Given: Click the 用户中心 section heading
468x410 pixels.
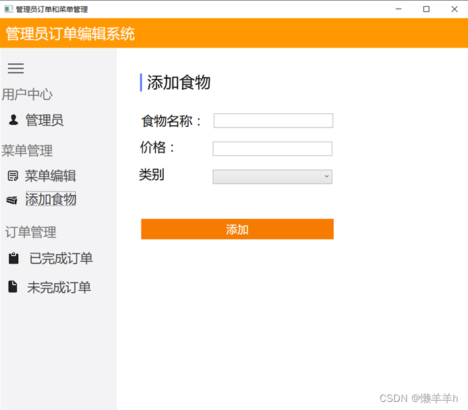Looking at the screenshot, I should 27,94.
